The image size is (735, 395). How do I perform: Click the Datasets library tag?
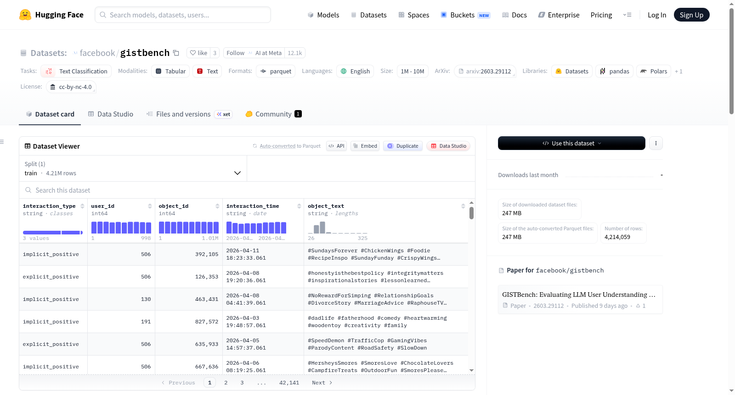coord(572,71)
